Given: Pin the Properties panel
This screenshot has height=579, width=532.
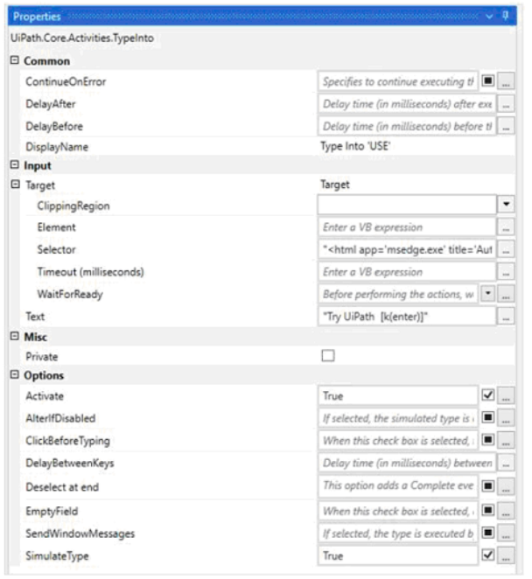Looking at the screenshot, I should pos(506,16).
